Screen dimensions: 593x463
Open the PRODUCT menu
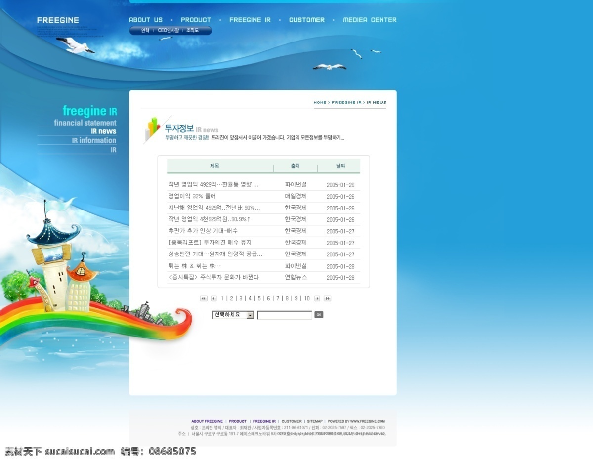point(196,20)
